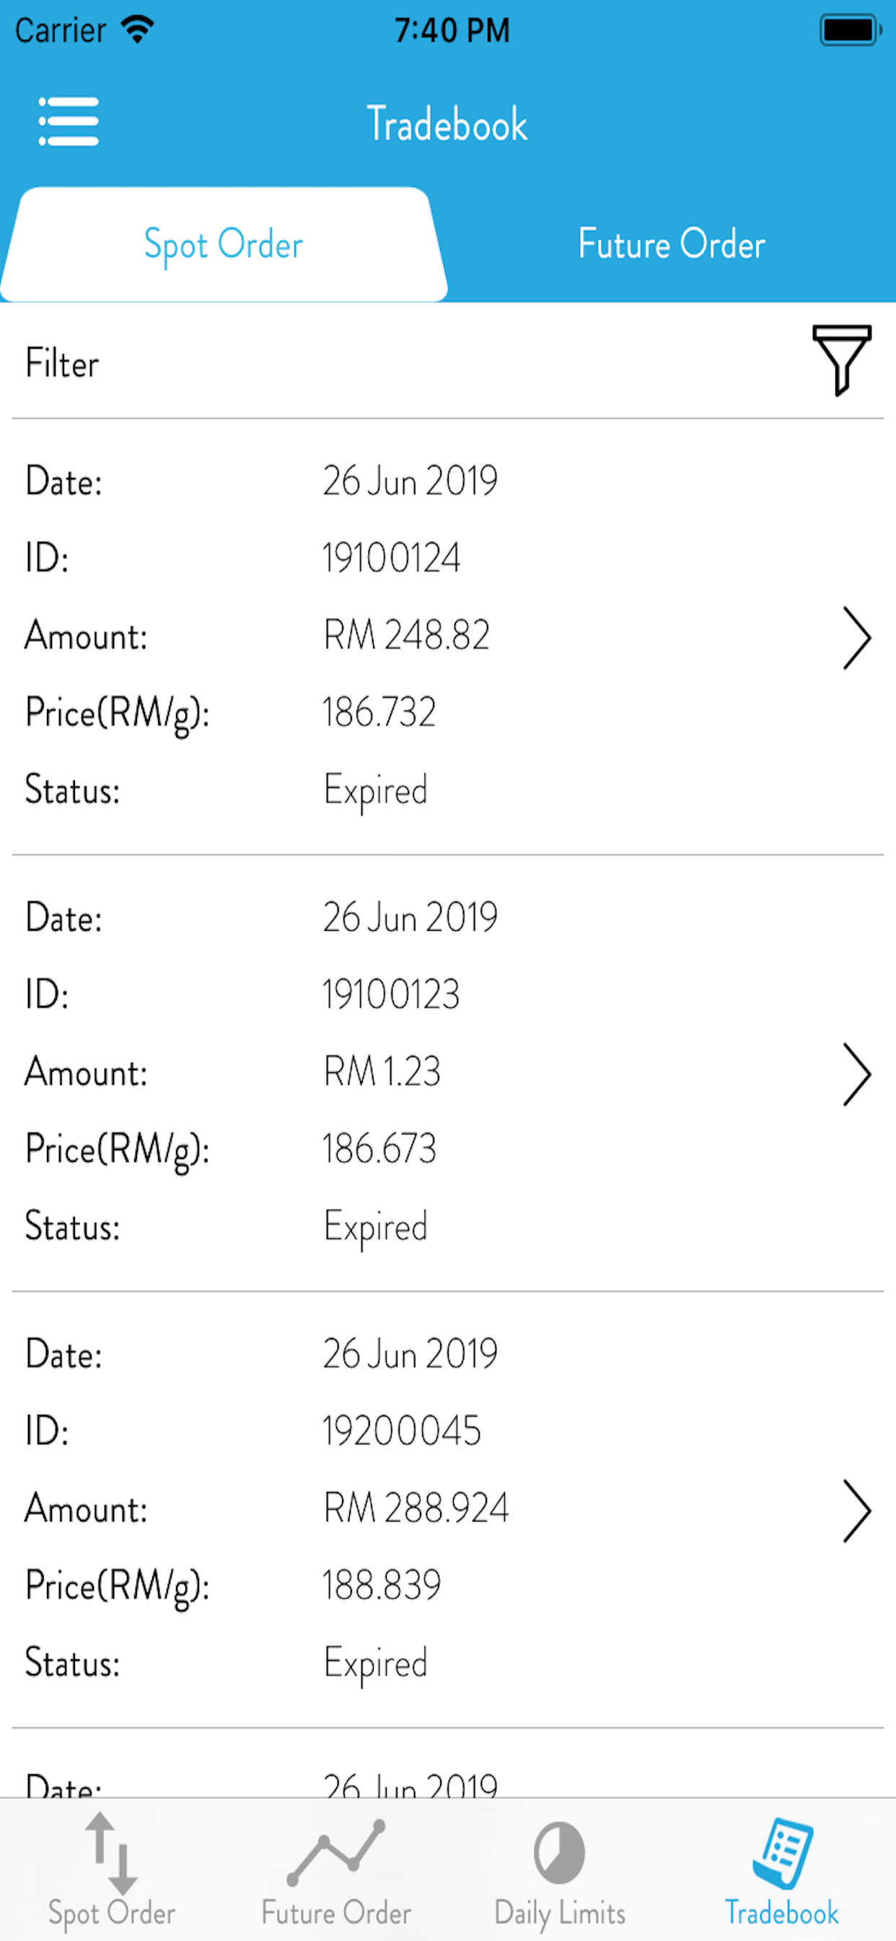Screen dimensions: 896x1941
Task: Expand order 19100123 details chevron
Action: [x=856, y=1074]
